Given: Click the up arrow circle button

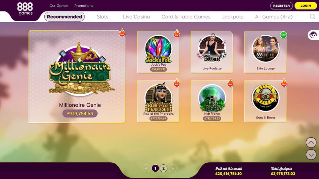Looking at the screenshot, I should tap(311, 142).
